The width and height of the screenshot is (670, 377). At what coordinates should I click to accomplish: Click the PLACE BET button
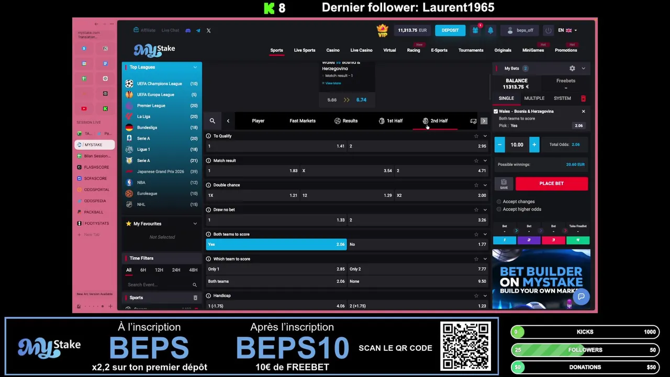(x=552, y=184)
